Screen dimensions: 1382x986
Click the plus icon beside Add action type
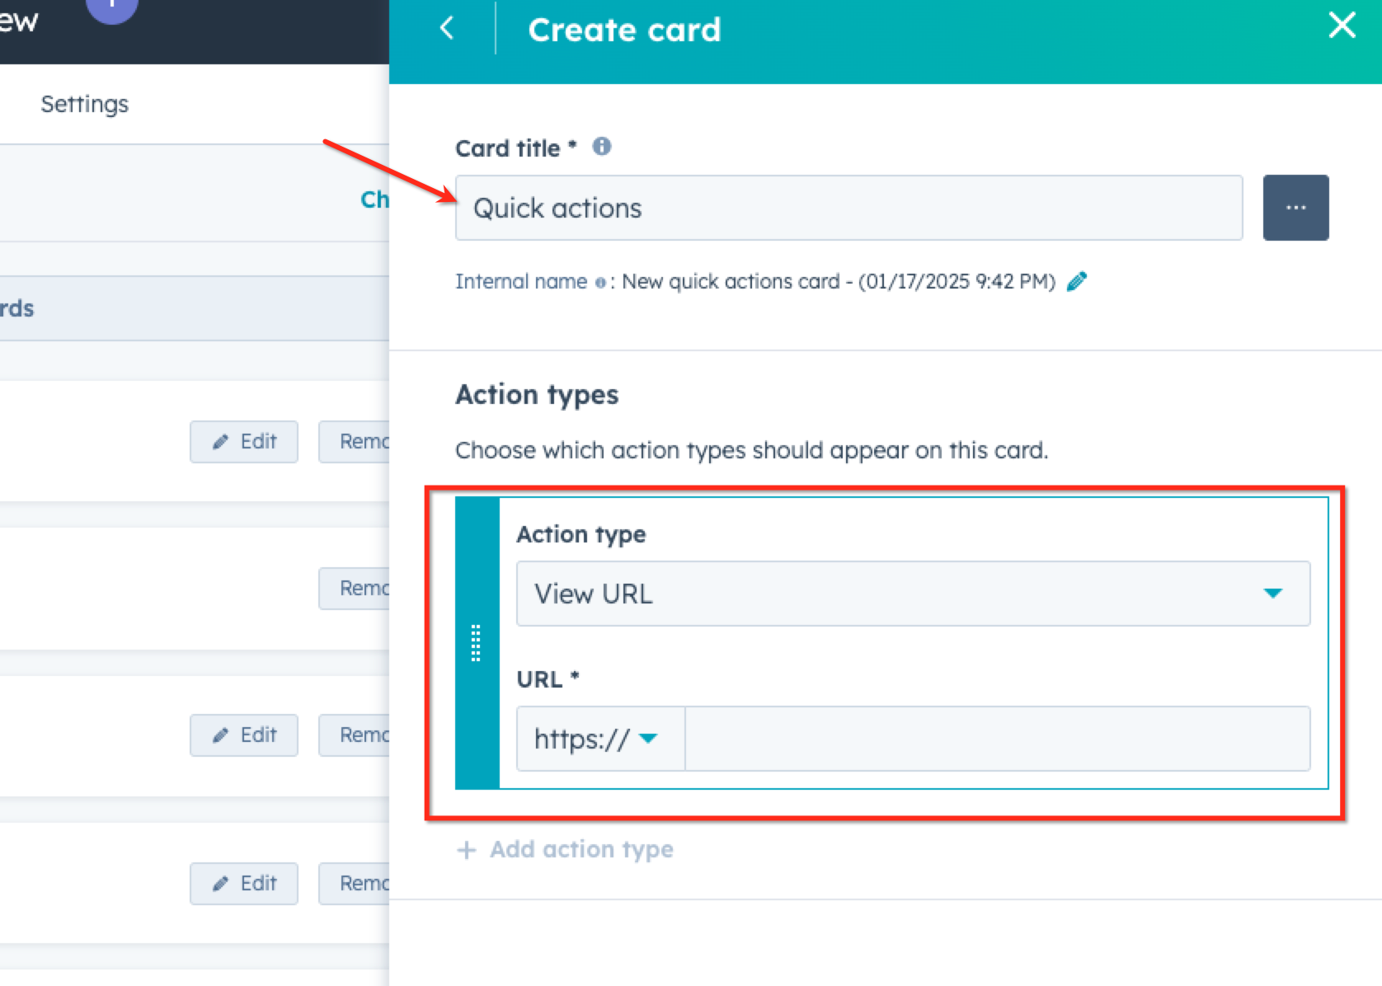click(x=466, y=849)
